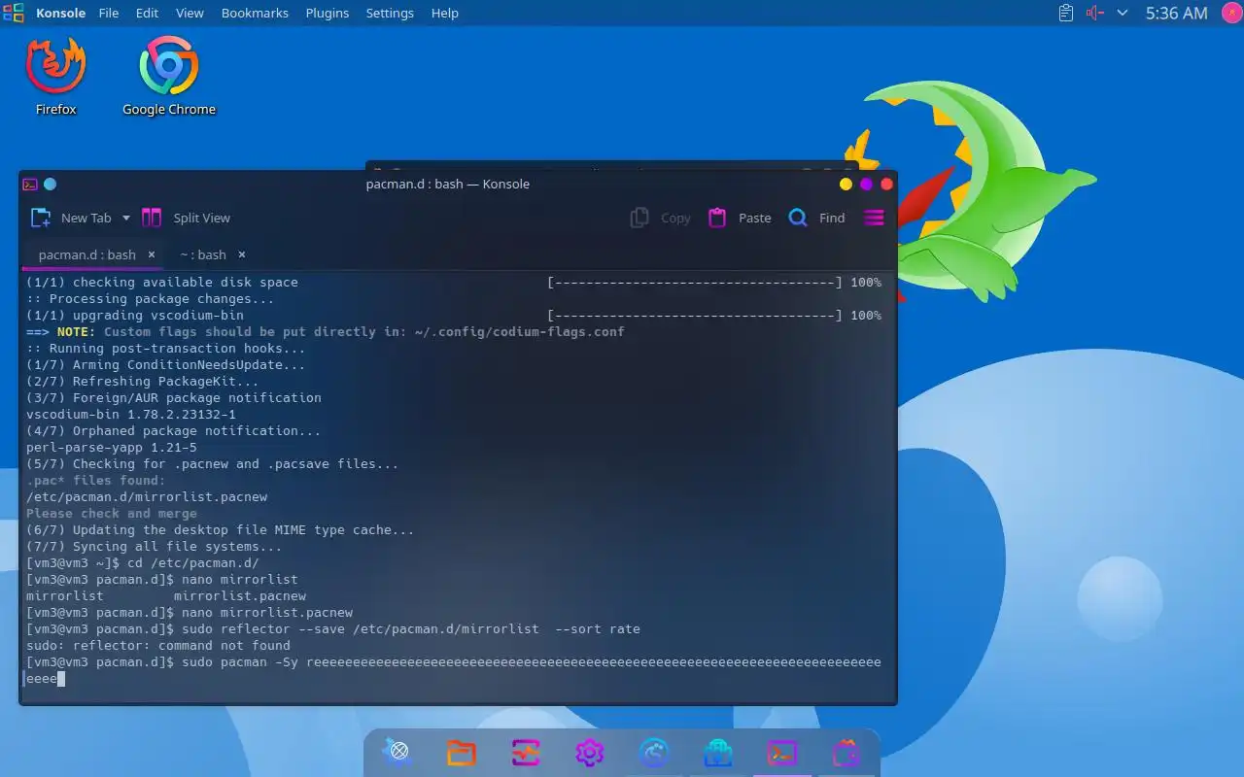This screenshot has width=1244, height=777.
Task: Open the blue circular update icon in dock
Action: [654, 753]
